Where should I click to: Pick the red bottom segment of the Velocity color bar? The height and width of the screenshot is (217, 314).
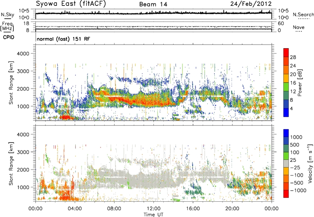(286, 194)
